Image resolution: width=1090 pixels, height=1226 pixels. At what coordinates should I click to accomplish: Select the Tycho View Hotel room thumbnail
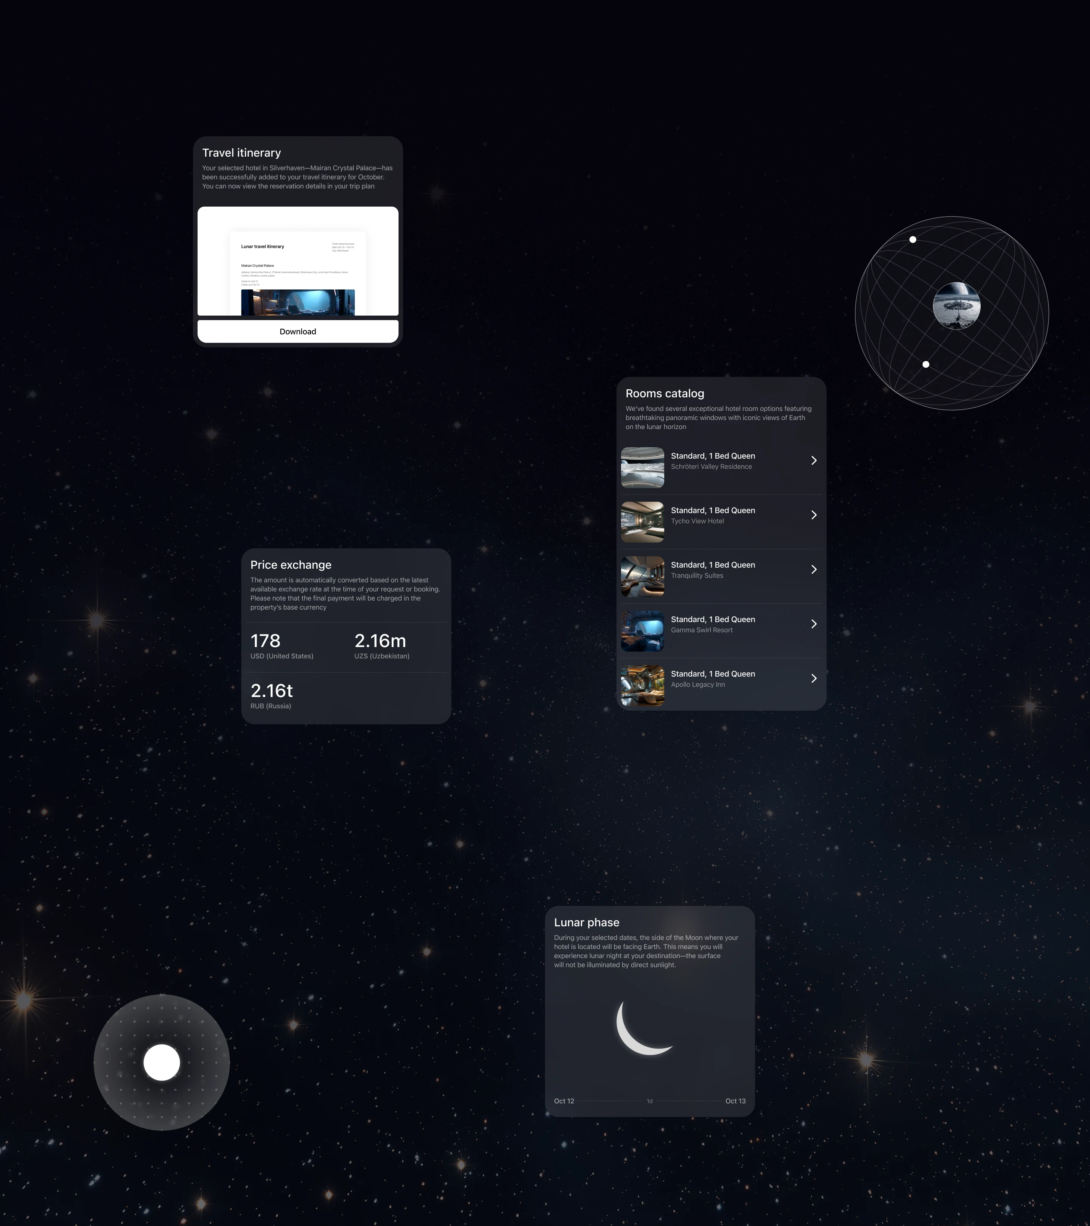(642, 522)
